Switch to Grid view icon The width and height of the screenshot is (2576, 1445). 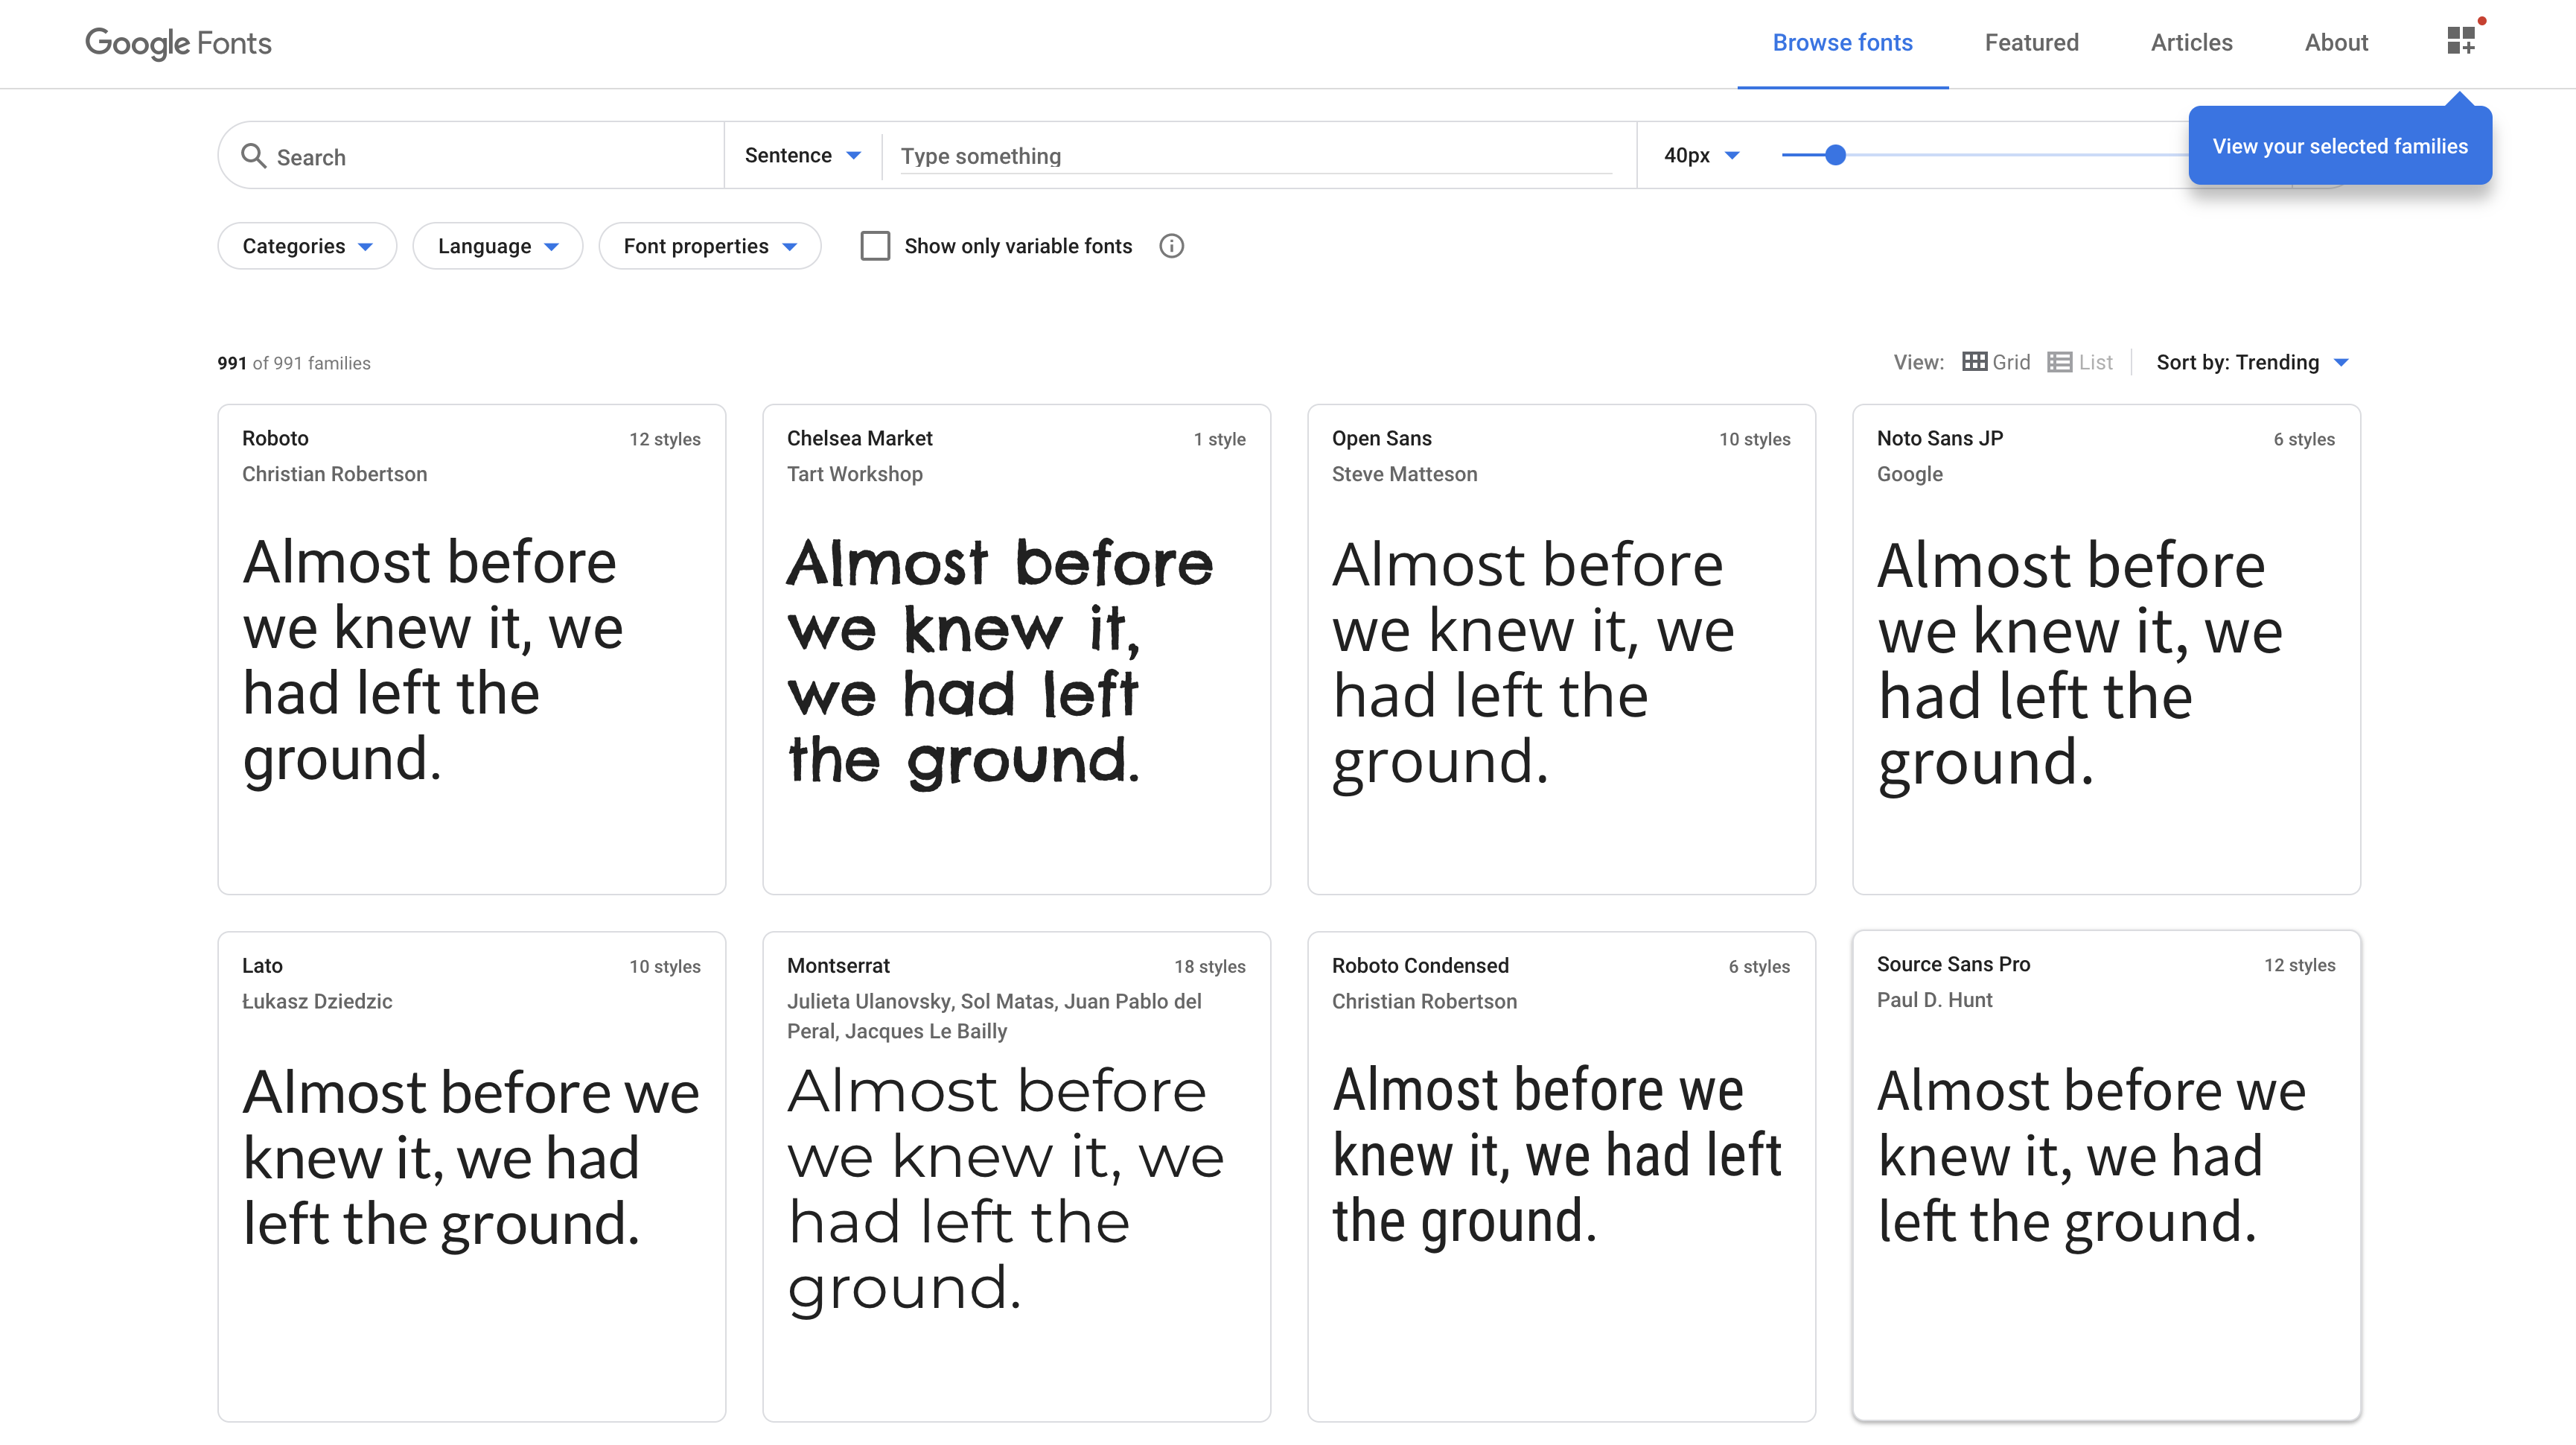[x=1974, y=362]
